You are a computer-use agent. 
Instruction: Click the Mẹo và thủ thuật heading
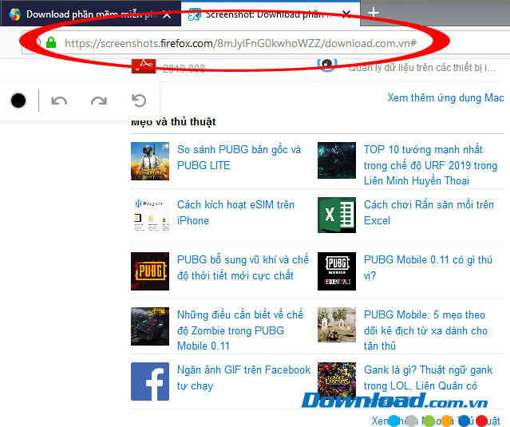tap(173, 121)
